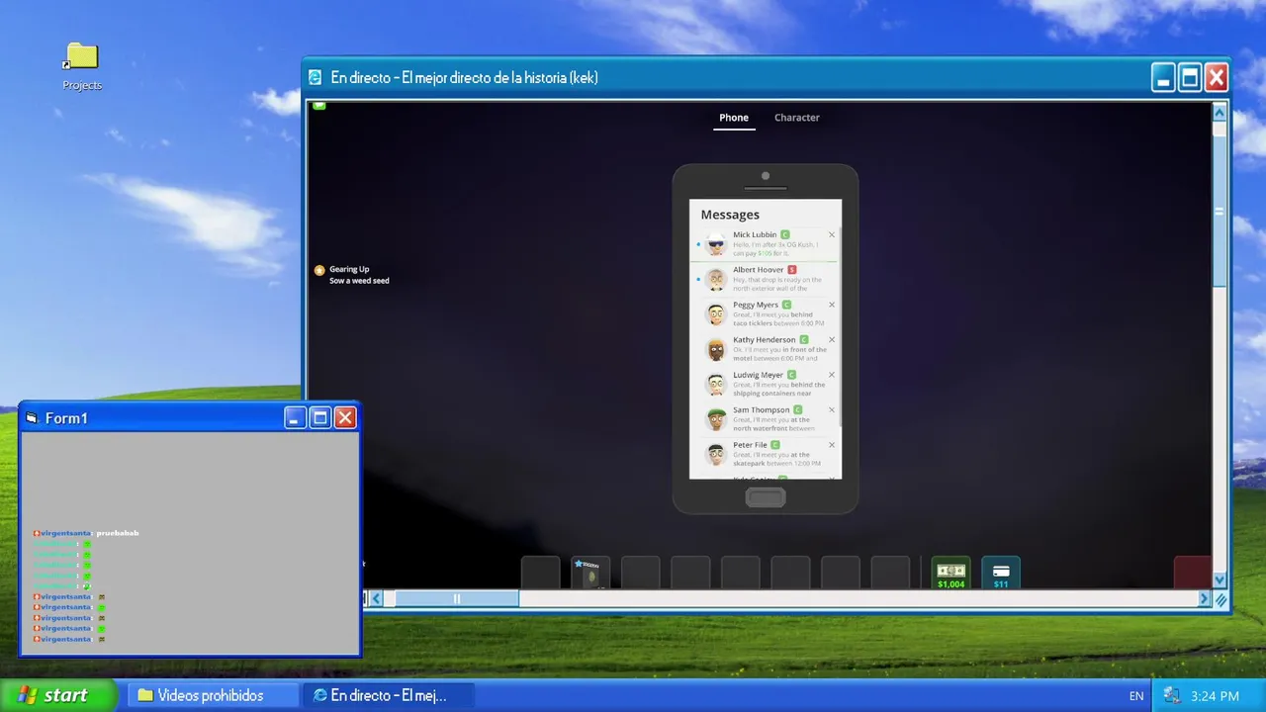Image resolution: width=1266 pixels, height=712 pixels.
Task: Dismiss the Sam Thompson message
Action: [x=832, y=409]
